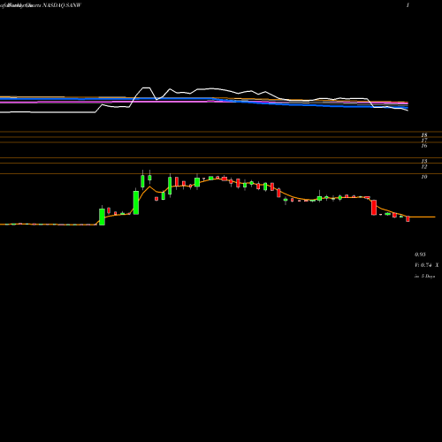442x442 pixels.
Task: Click the 0.93 price value
Action: point(420,255)
